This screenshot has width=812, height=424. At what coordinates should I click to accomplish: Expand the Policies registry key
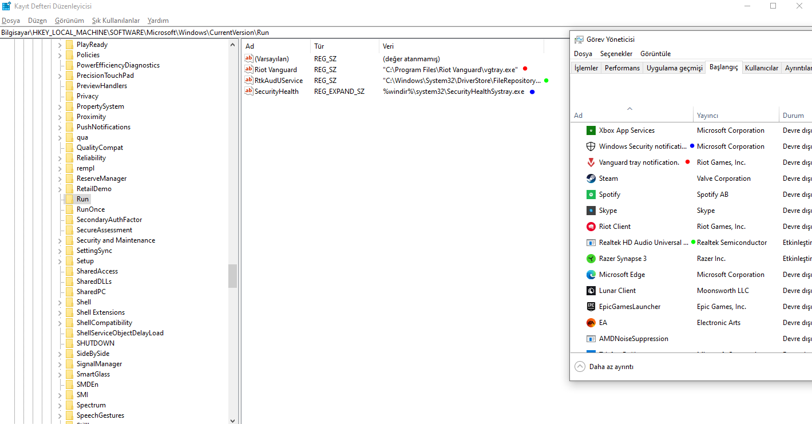coord(60,55)
